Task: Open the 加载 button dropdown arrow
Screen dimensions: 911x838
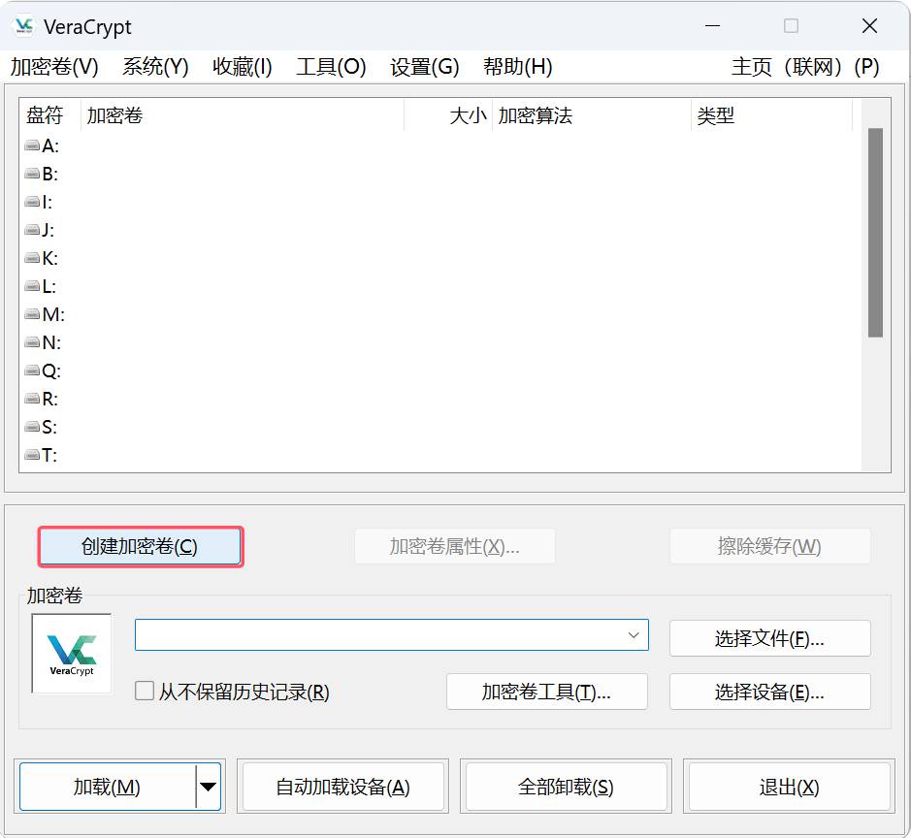Action: pyautogui.click(x=207, y=787)
